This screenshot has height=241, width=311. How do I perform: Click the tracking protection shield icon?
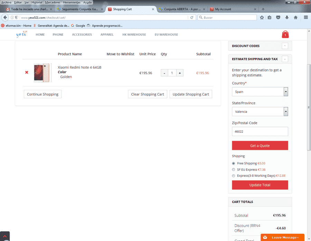click(17, 18)
